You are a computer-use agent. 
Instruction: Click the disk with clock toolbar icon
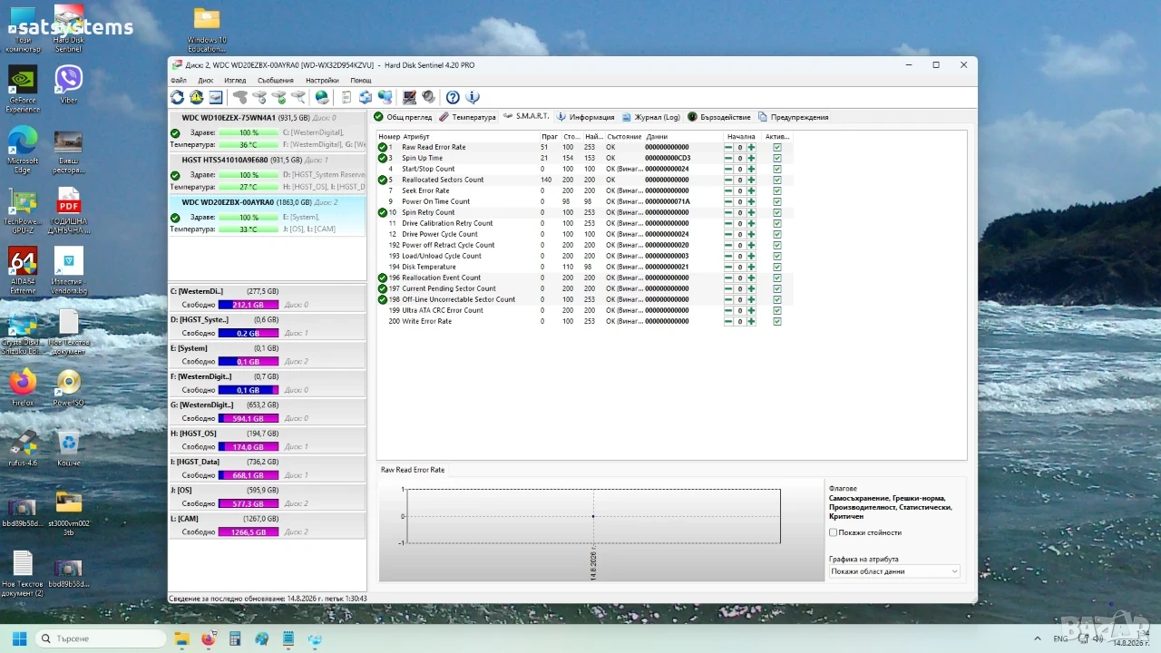(240, 97)
